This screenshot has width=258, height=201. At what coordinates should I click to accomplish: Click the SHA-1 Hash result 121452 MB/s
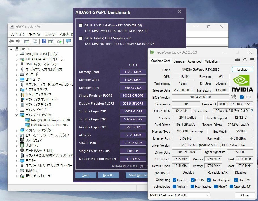coord(133,143)
